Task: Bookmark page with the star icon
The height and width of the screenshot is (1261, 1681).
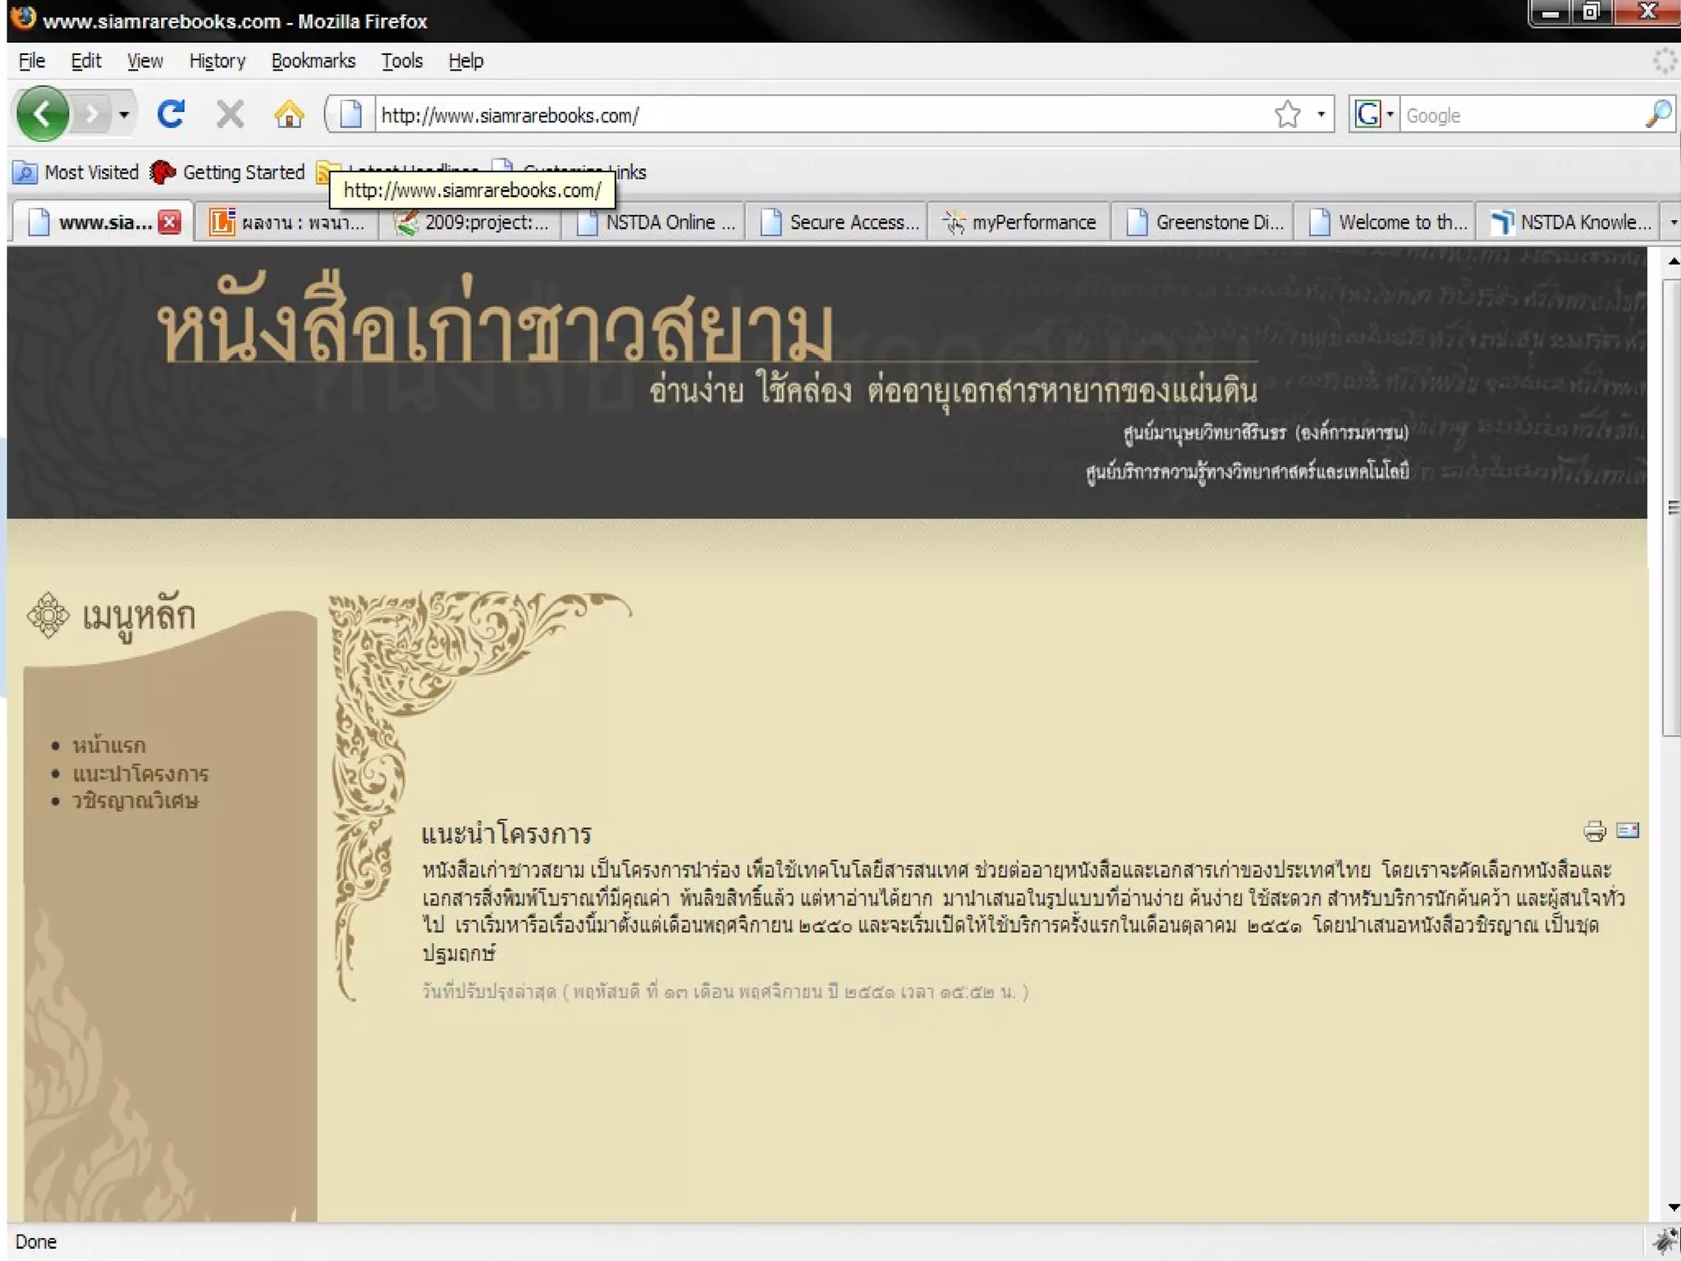Action: click(1287, 114)
